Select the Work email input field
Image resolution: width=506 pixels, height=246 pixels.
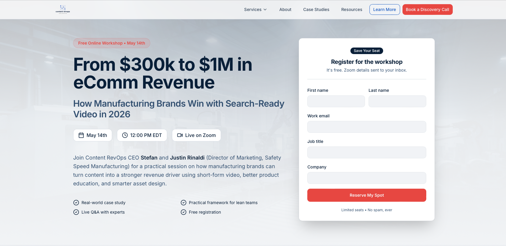pos(367,127)
